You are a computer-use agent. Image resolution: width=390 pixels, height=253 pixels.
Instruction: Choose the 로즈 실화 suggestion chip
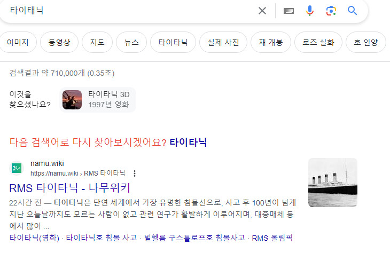318,42
